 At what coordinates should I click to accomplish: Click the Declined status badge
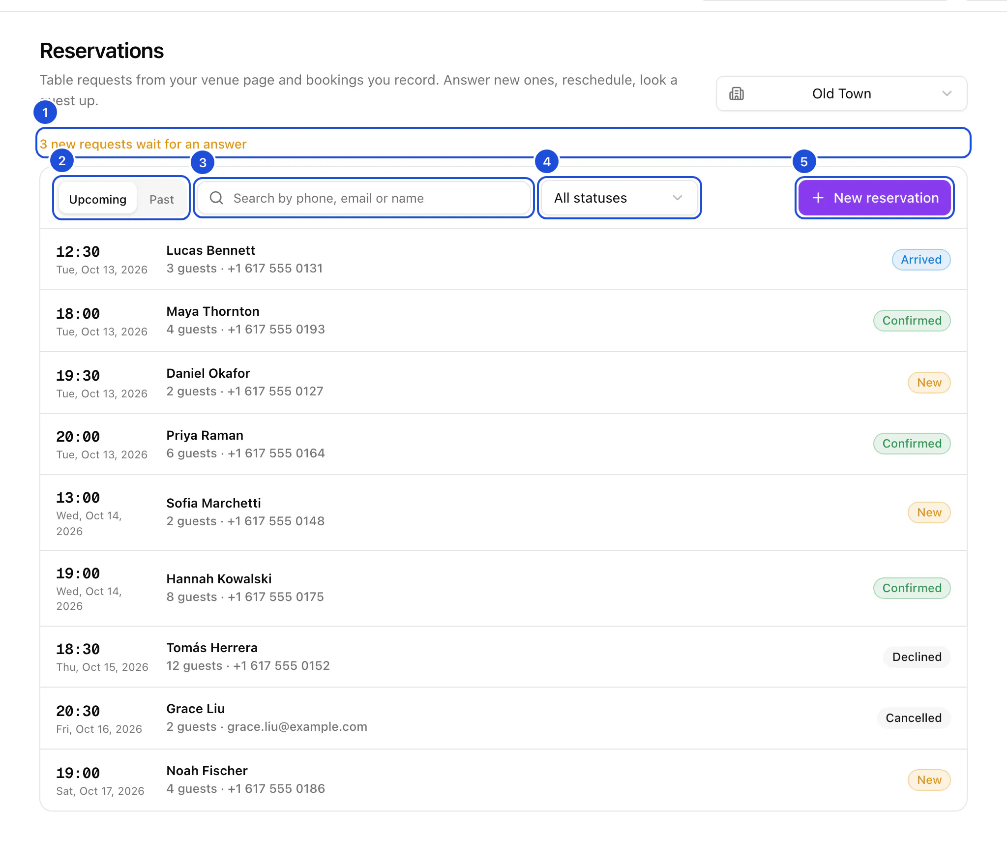917,657
